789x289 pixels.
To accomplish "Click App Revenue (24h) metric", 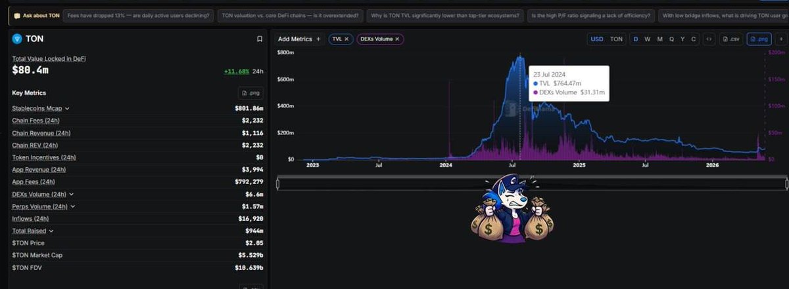I will pyautogui.click(x=38, y=170).
